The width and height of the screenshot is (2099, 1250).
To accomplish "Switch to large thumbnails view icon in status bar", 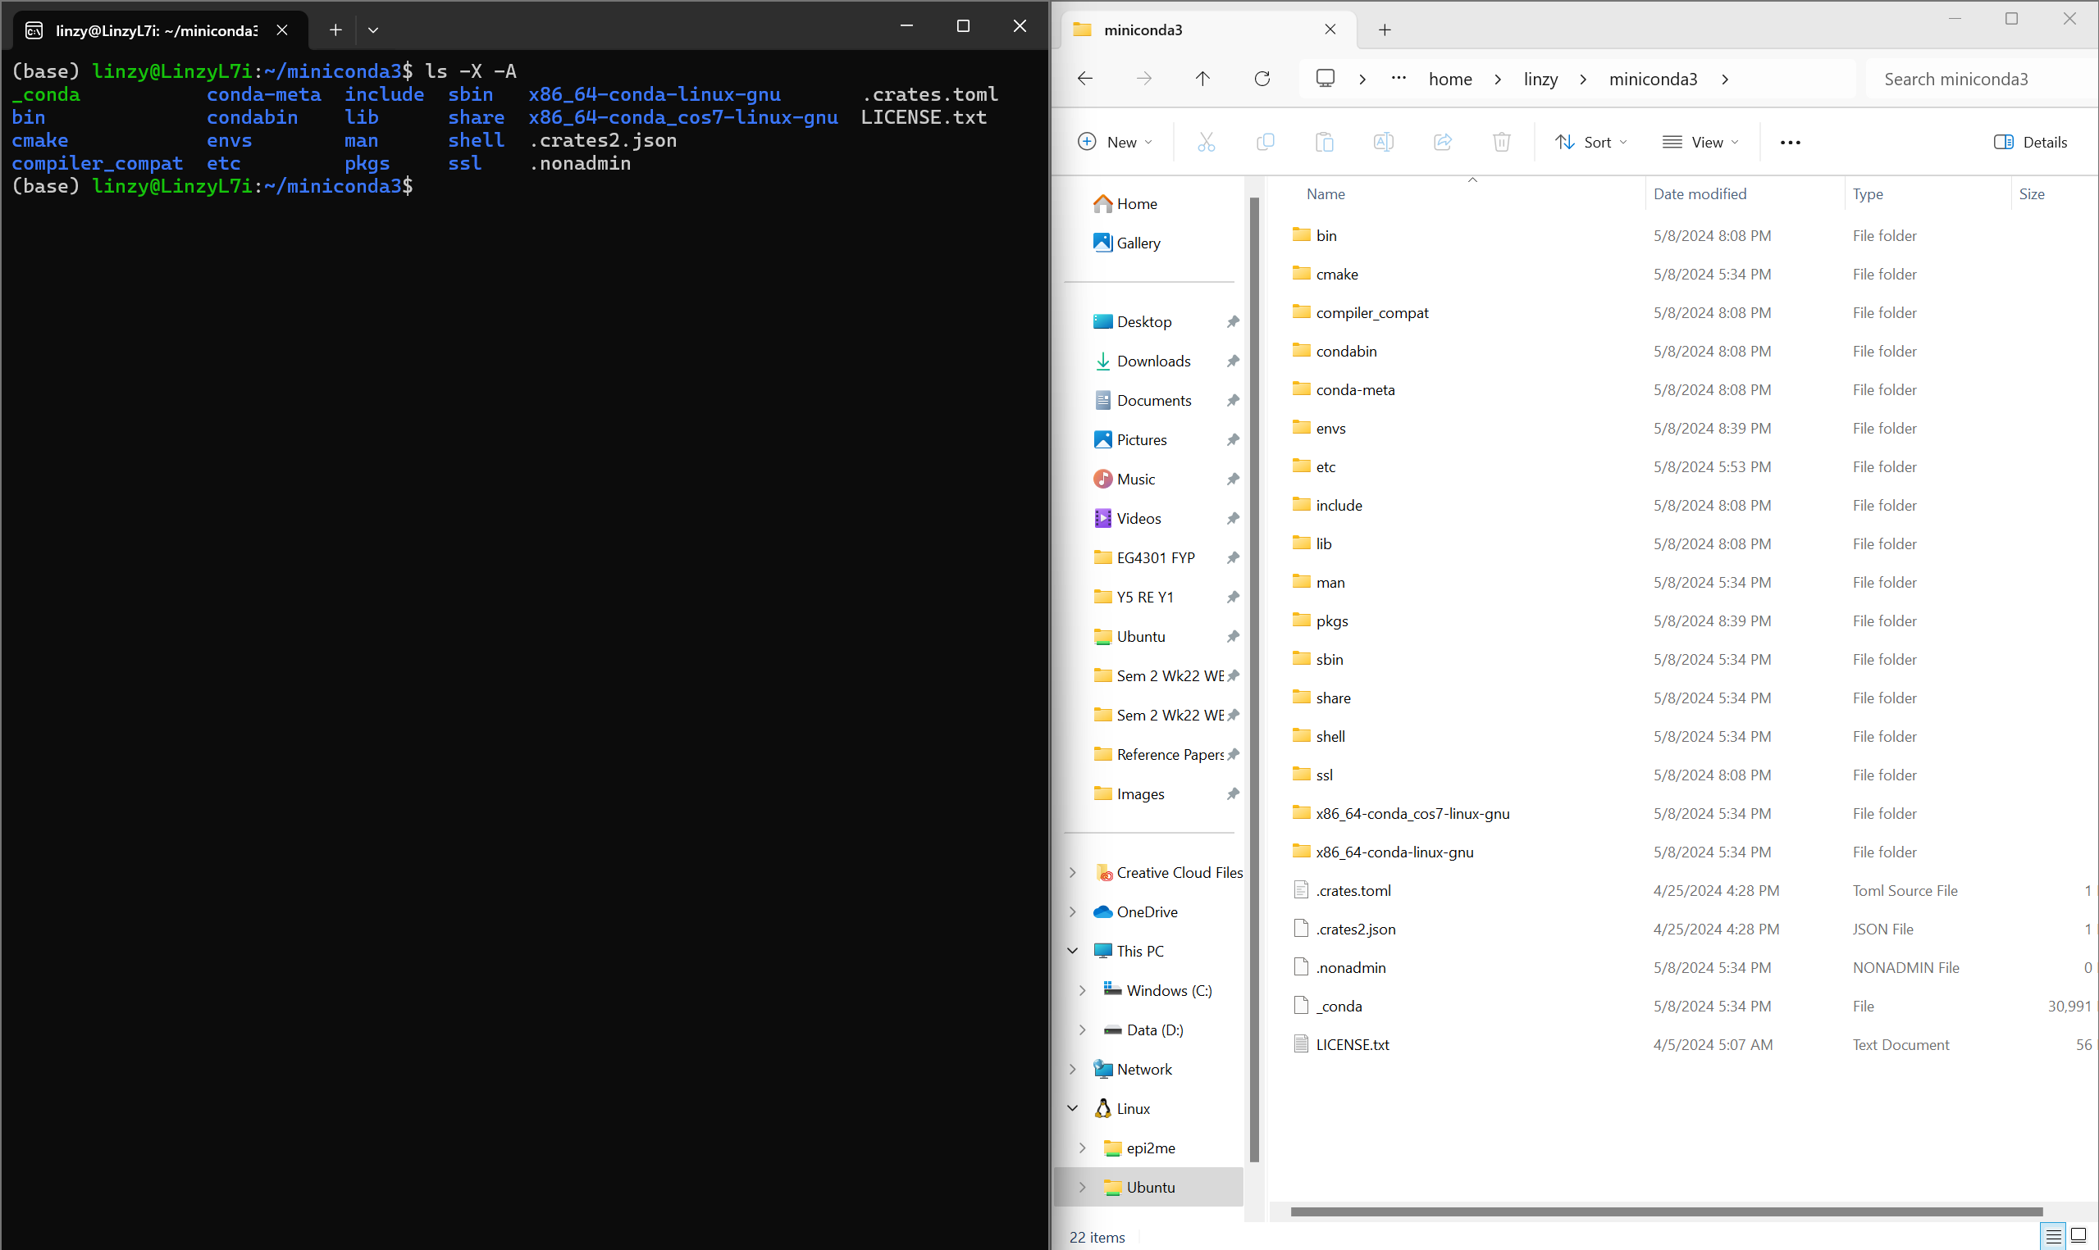I will tap(2078, 1236).
